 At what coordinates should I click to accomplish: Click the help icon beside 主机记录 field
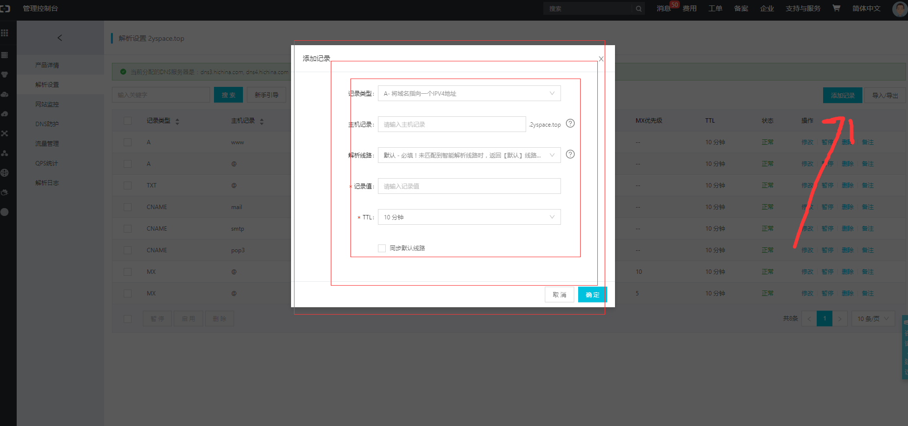(x=570, y=123)
